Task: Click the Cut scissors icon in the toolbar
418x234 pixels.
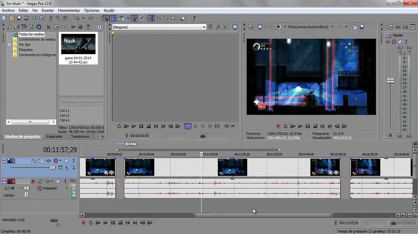Action: coord(50,18)
